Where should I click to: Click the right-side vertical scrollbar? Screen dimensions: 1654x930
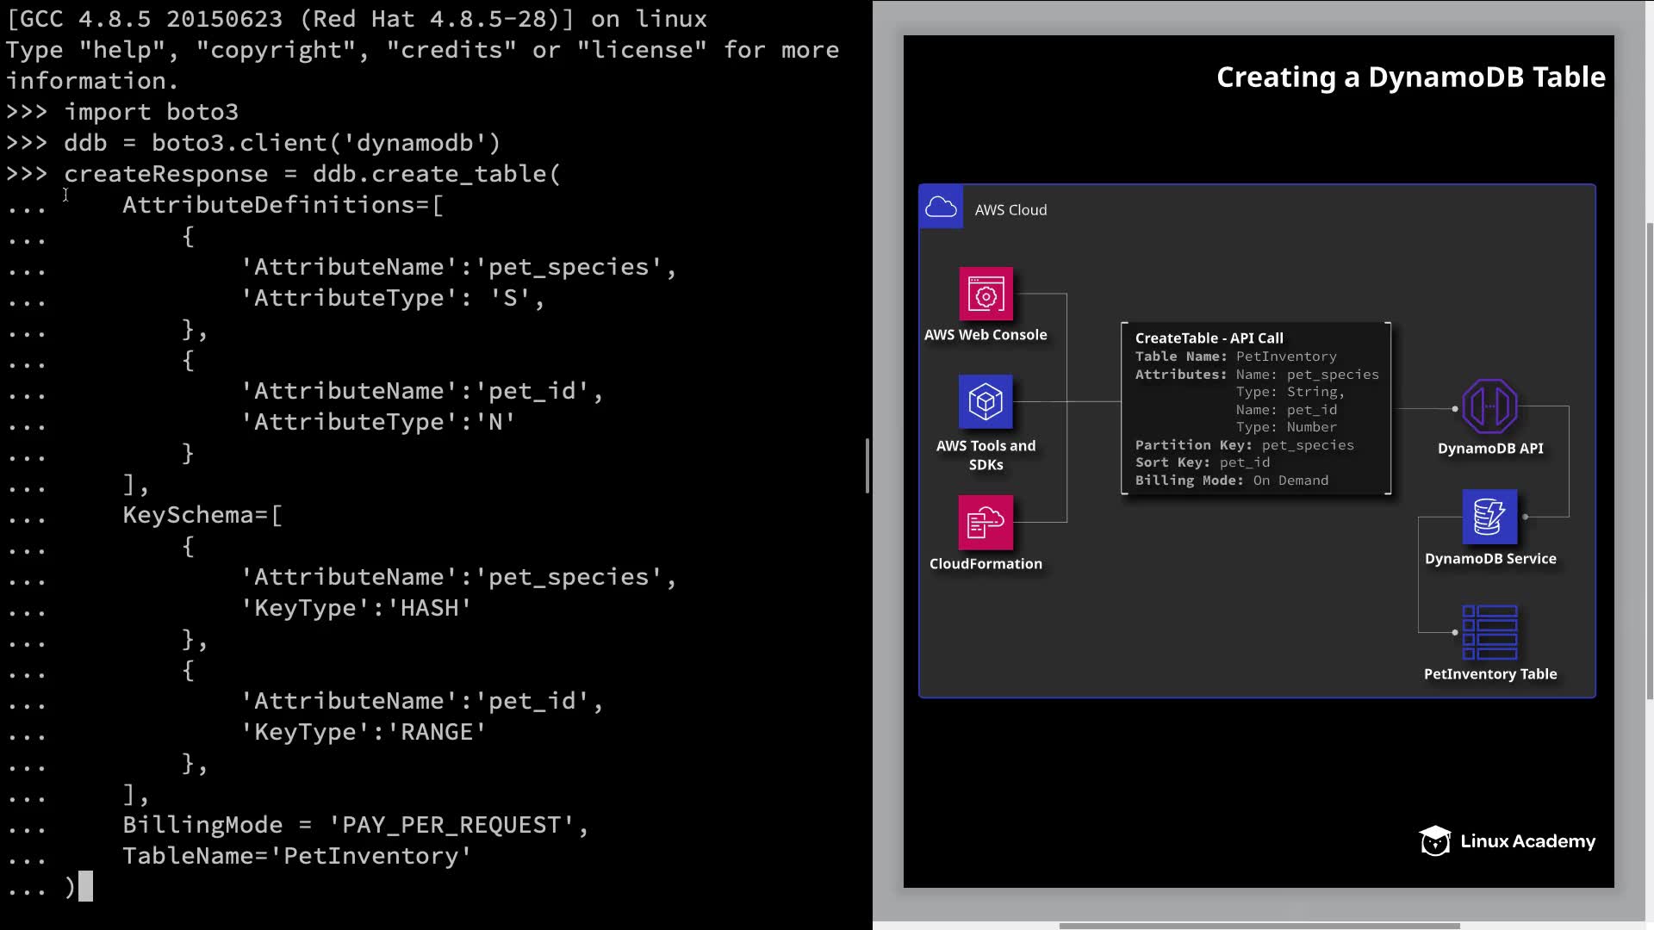[x=1649, y=461]
